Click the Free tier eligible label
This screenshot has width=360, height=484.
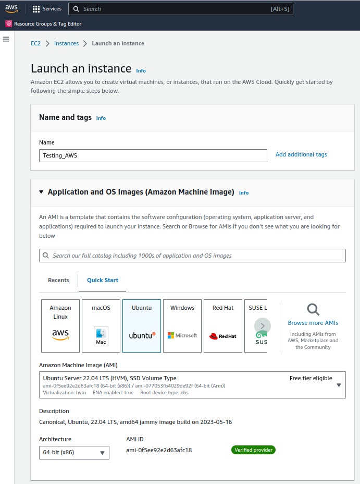point(311,379)
